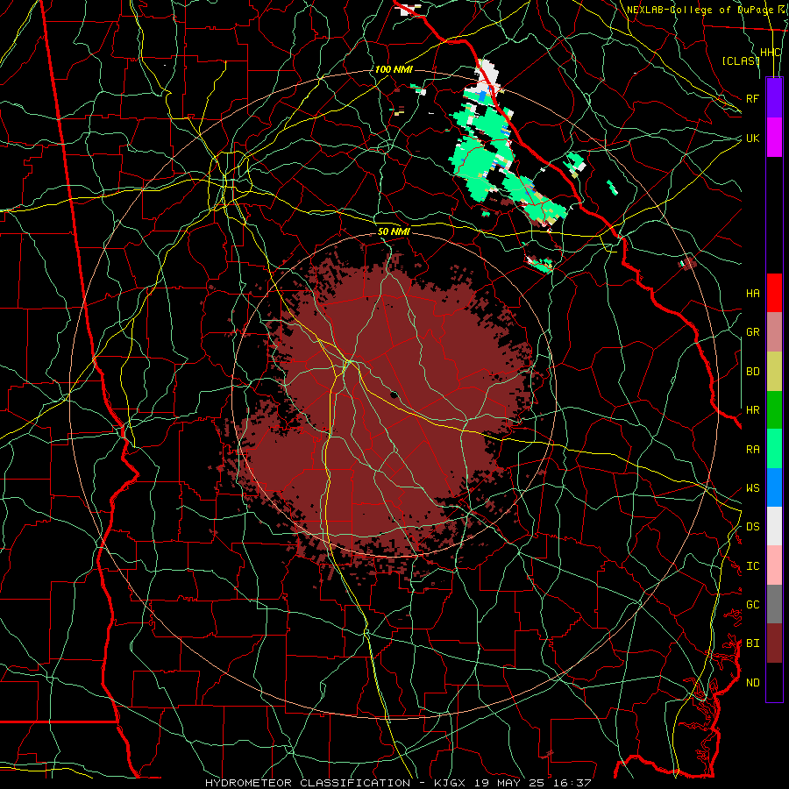Select the GC gray legend swatch
Screen dimensions: 789x789
774,604
